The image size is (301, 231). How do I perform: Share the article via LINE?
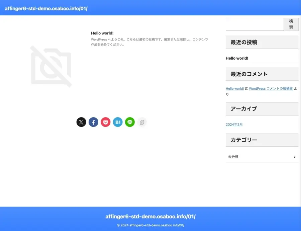pos(130,122)
